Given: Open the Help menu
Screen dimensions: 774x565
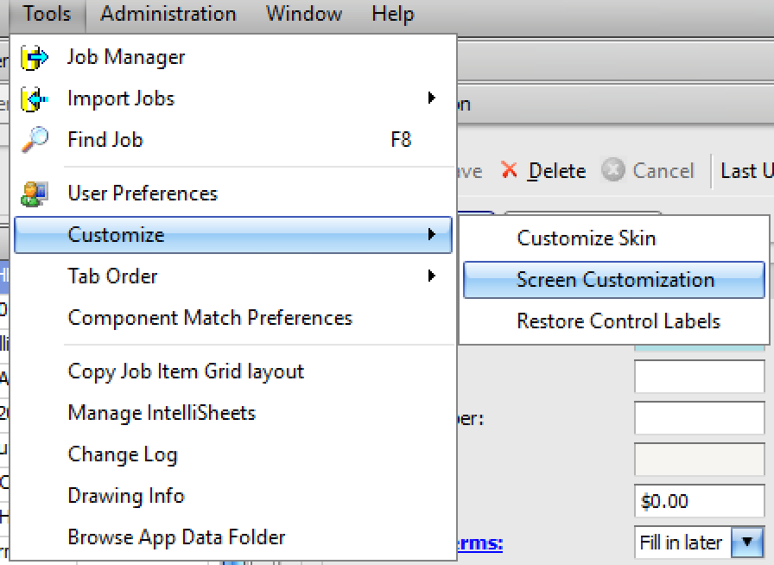Looking at the screenshot, I should tap(392, 14).
